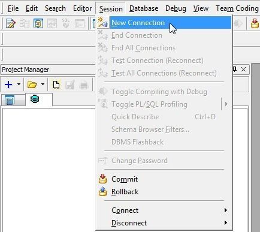This screenshot has width=260, height=232.
Task: Open the Team Coding menu
Action: point(237,8)
